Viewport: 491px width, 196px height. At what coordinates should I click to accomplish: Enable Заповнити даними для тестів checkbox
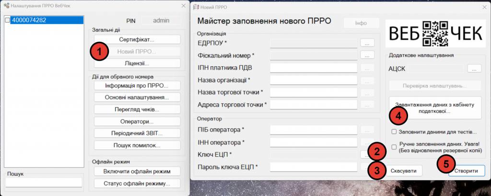[x=394, y=132]
